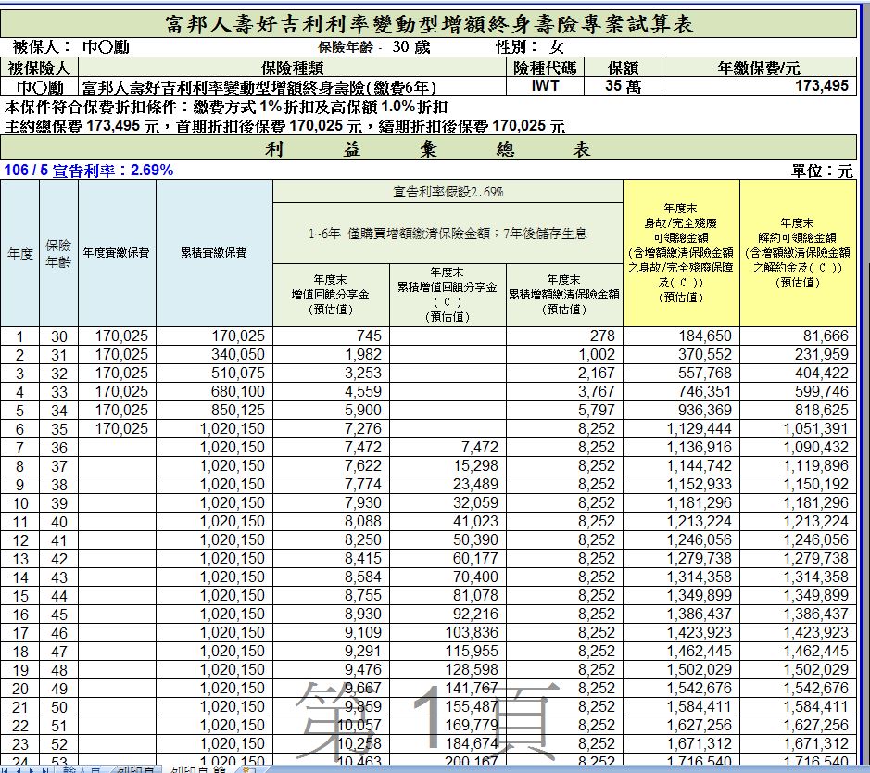Select the 累積增值回饋分享金 ( C ) column header
The image size is (870, 773).
tap(448, 295)
